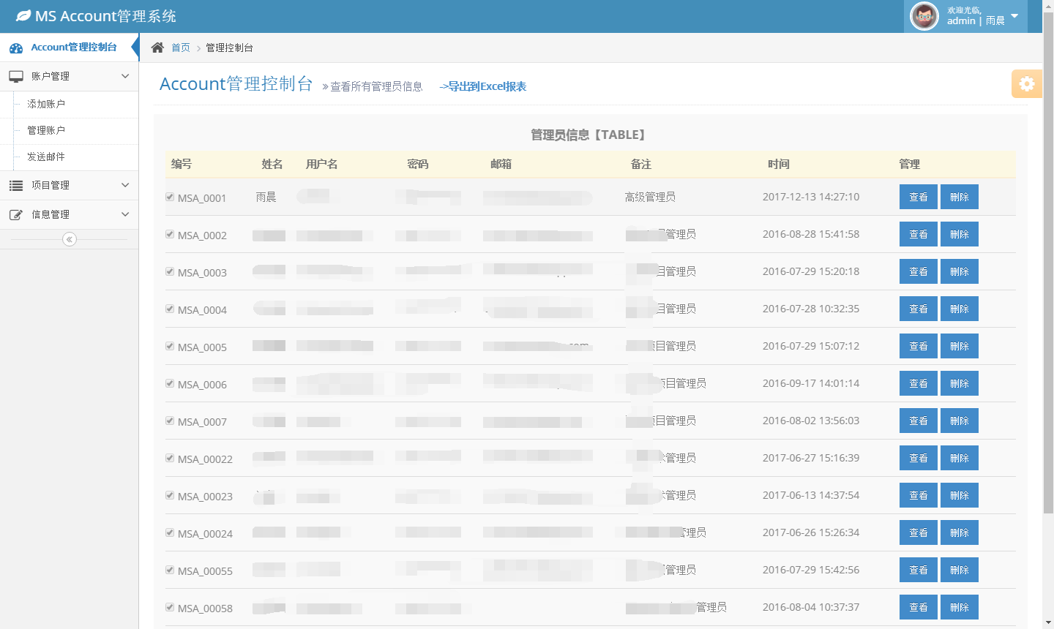
Task: Open the admin user dropdown arrow
Action: point(1014,16)
